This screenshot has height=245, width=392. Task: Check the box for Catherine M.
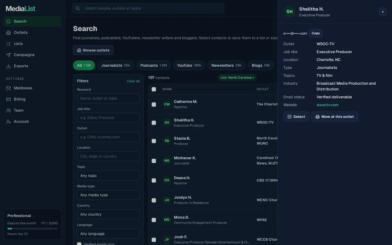pyautogui.click(x=154, y=105)
